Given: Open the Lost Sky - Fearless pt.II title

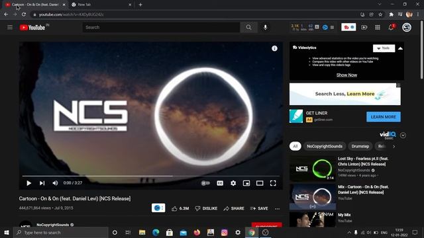Looking at the screenshot, I should click(363, 161).
